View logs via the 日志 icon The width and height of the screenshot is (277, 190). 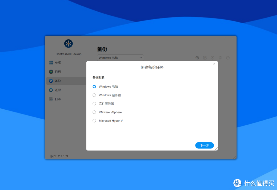51,99
